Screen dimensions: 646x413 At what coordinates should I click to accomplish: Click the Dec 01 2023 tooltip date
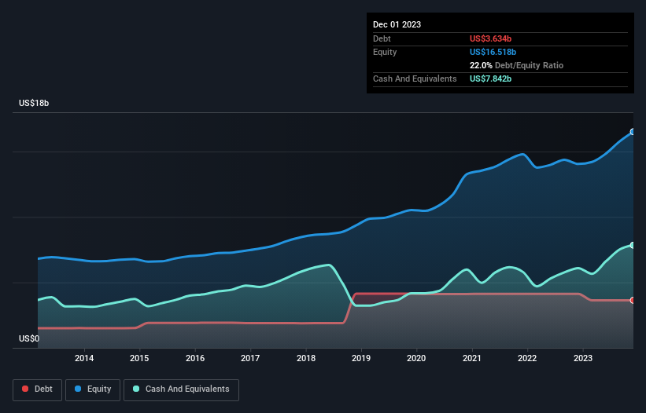tap(397, 24)
